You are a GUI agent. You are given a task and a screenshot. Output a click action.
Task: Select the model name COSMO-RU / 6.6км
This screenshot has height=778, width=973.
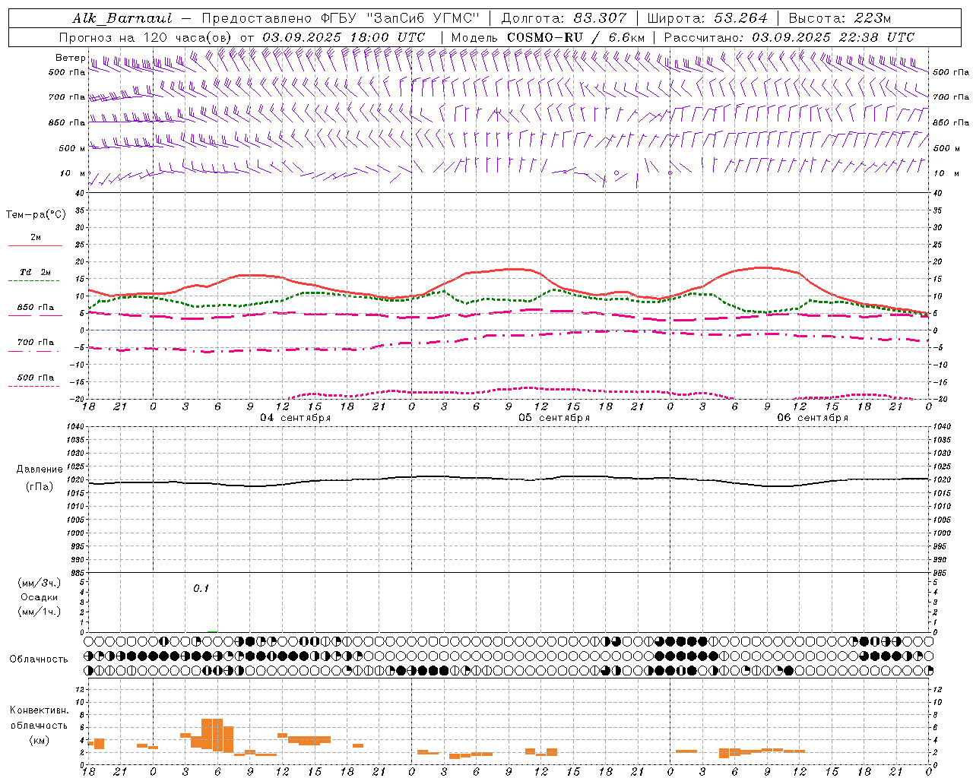575,37
